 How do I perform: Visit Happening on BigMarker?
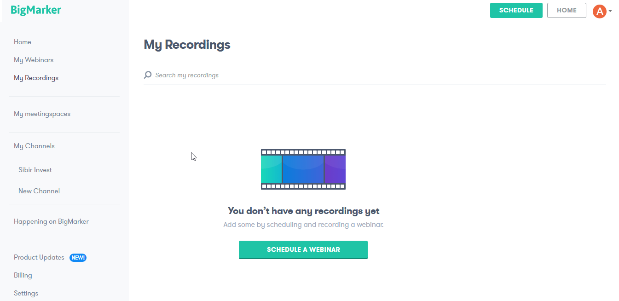click(x=51, y=221)
